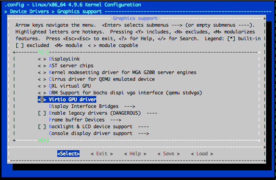Enable legacy drivers (DANGEROUS) checkbox
Image resolution: width=276 pixels, height=180 pixels.
coord(42,113)
